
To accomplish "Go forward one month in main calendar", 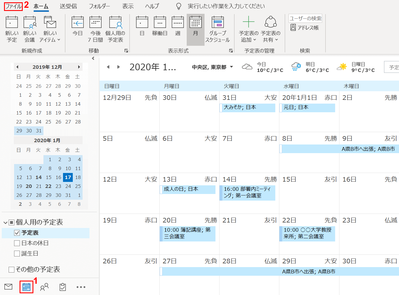I will [x=119, y=67].
